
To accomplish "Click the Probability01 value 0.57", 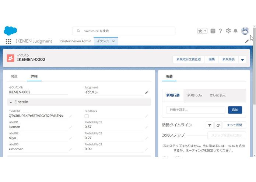I will pyautogui.click(x=88, y=127).
